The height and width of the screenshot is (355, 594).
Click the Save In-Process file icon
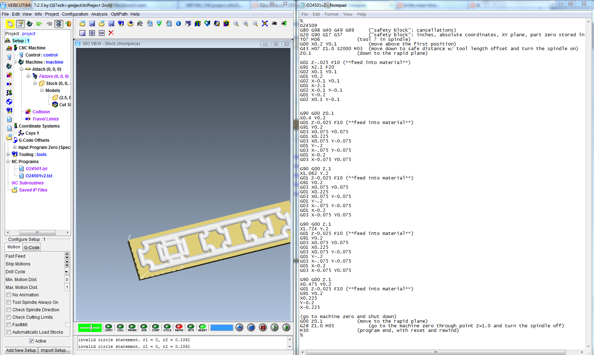111,23
